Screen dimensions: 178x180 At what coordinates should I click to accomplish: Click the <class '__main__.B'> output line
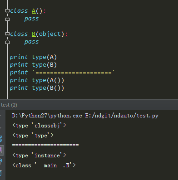point(44,165)
